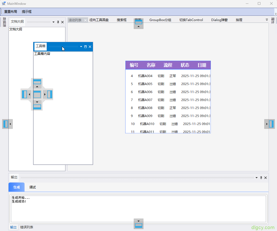Click the left dock indicator in the center cross

(x=25, y=94)
